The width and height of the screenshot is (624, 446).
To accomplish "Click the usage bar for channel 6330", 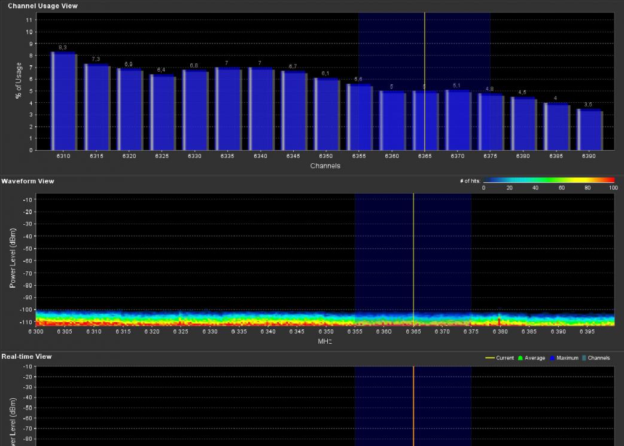I will click(x=196, y=110).
